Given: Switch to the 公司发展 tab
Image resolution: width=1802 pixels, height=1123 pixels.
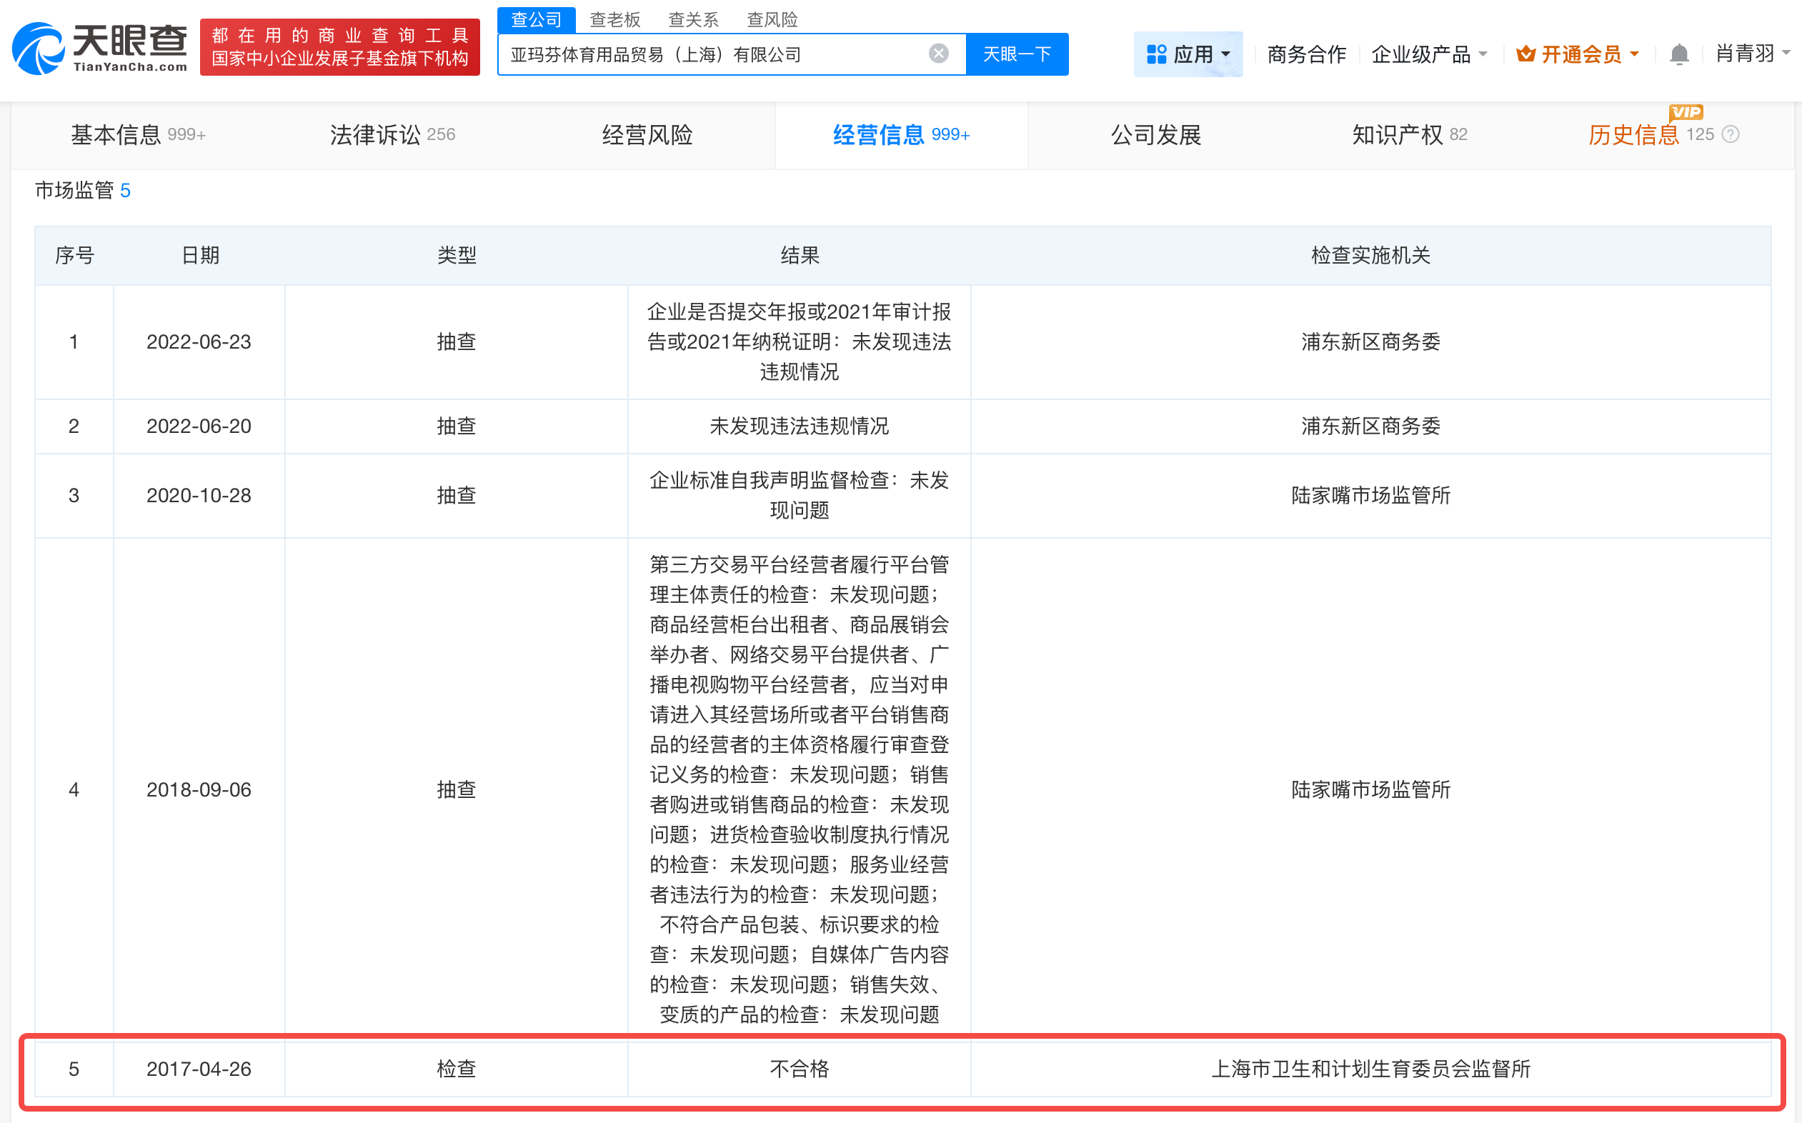Looking at the screenshot, I should (x=1156, y=134).
